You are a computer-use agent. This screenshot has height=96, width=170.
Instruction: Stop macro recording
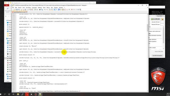pyautogui.click(x=74, y=10)
